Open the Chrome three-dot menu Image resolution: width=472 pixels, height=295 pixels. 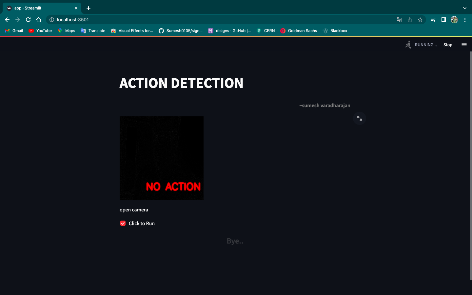click(465, 20)
